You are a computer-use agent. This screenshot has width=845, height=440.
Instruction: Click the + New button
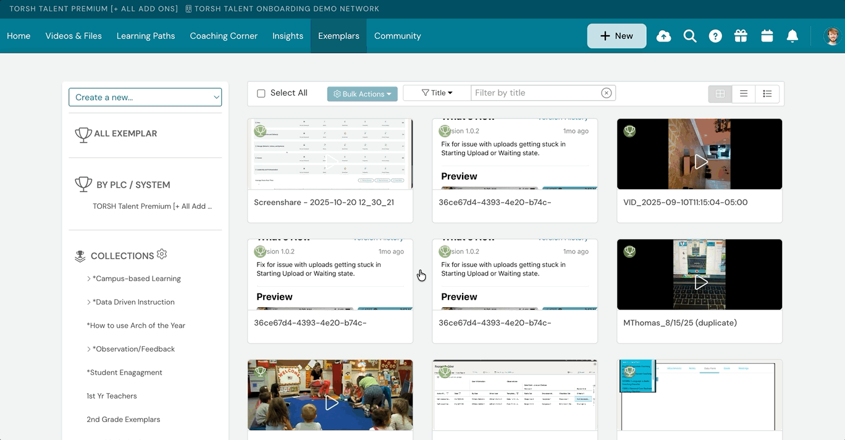pos(616,36)
